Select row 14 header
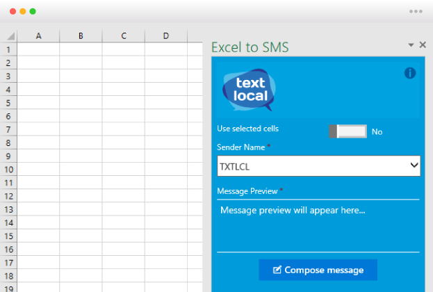 8,222
